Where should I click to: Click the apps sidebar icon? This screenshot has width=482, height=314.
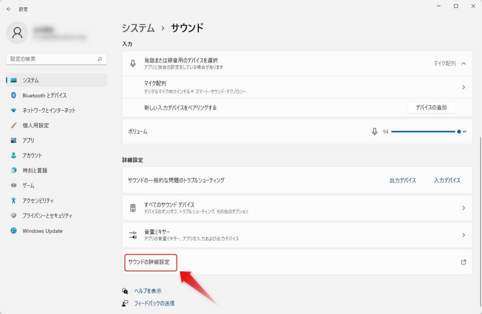pos(14,140)
